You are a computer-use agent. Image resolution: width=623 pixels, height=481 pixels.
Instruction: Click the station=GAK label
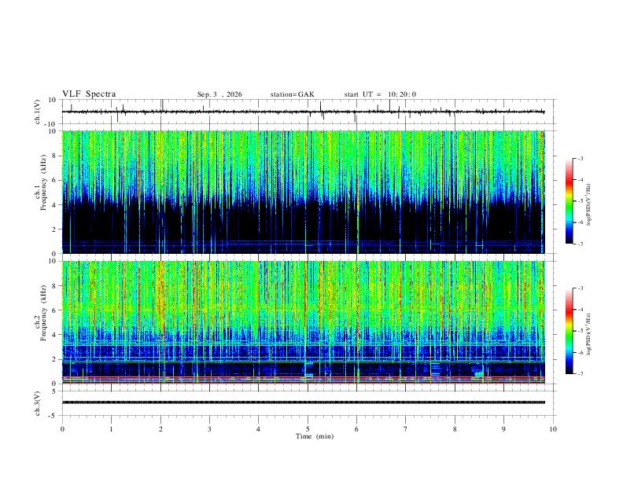(292, 94)
